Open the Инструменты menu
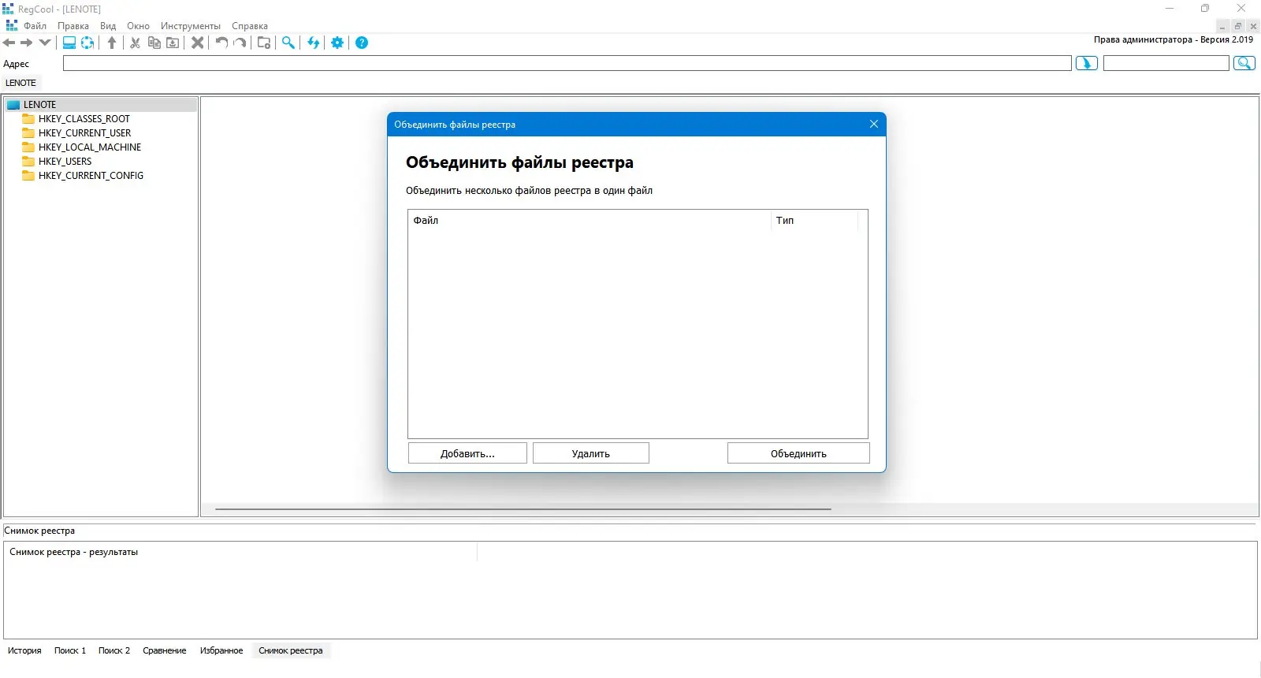This screenshot has width=1261, height=678. tap(191, 26)
